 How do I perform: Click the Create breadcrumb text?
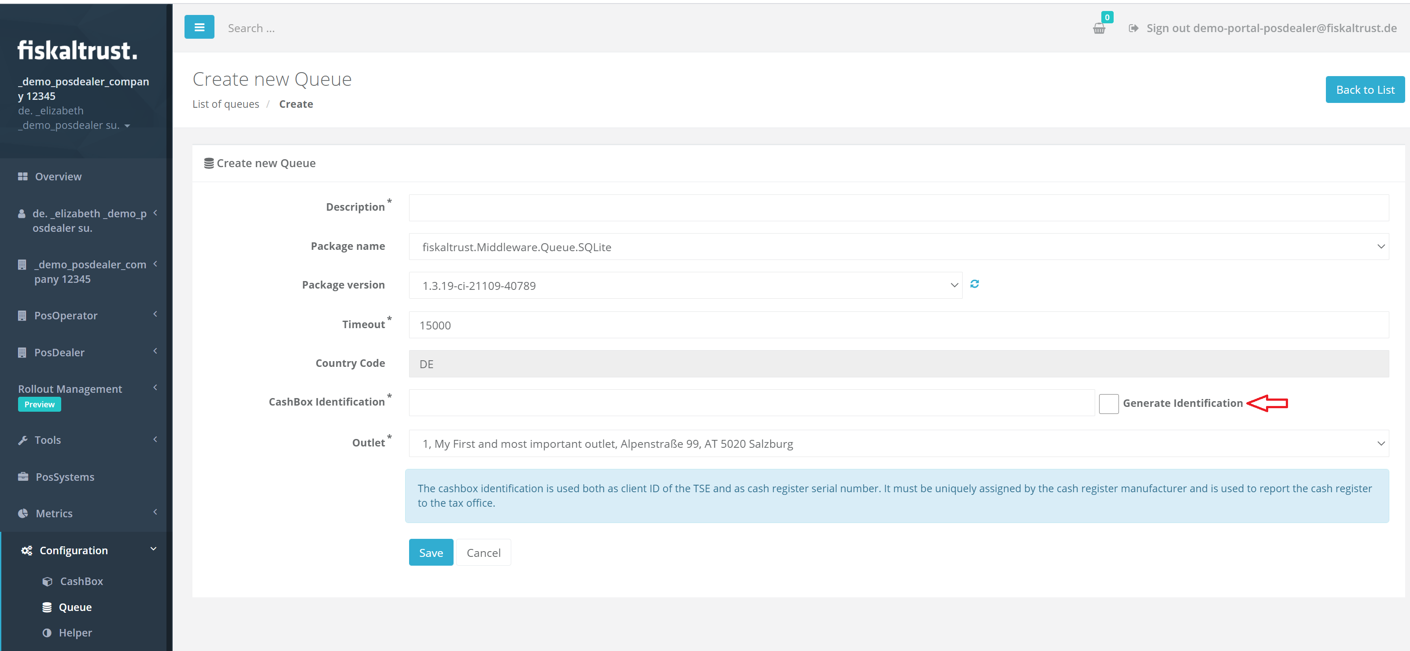point(296,104)
